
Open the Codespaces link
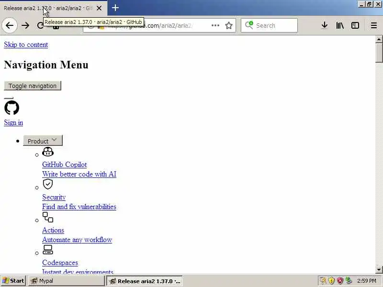60,263
